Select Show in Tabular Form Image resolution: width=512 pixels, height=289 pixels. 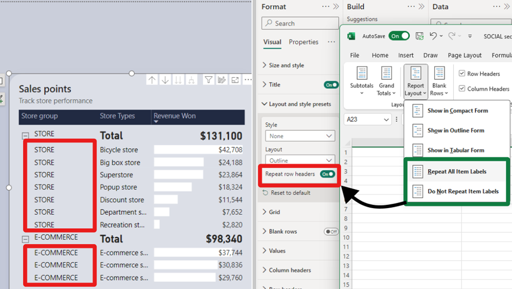click(457, 150)
